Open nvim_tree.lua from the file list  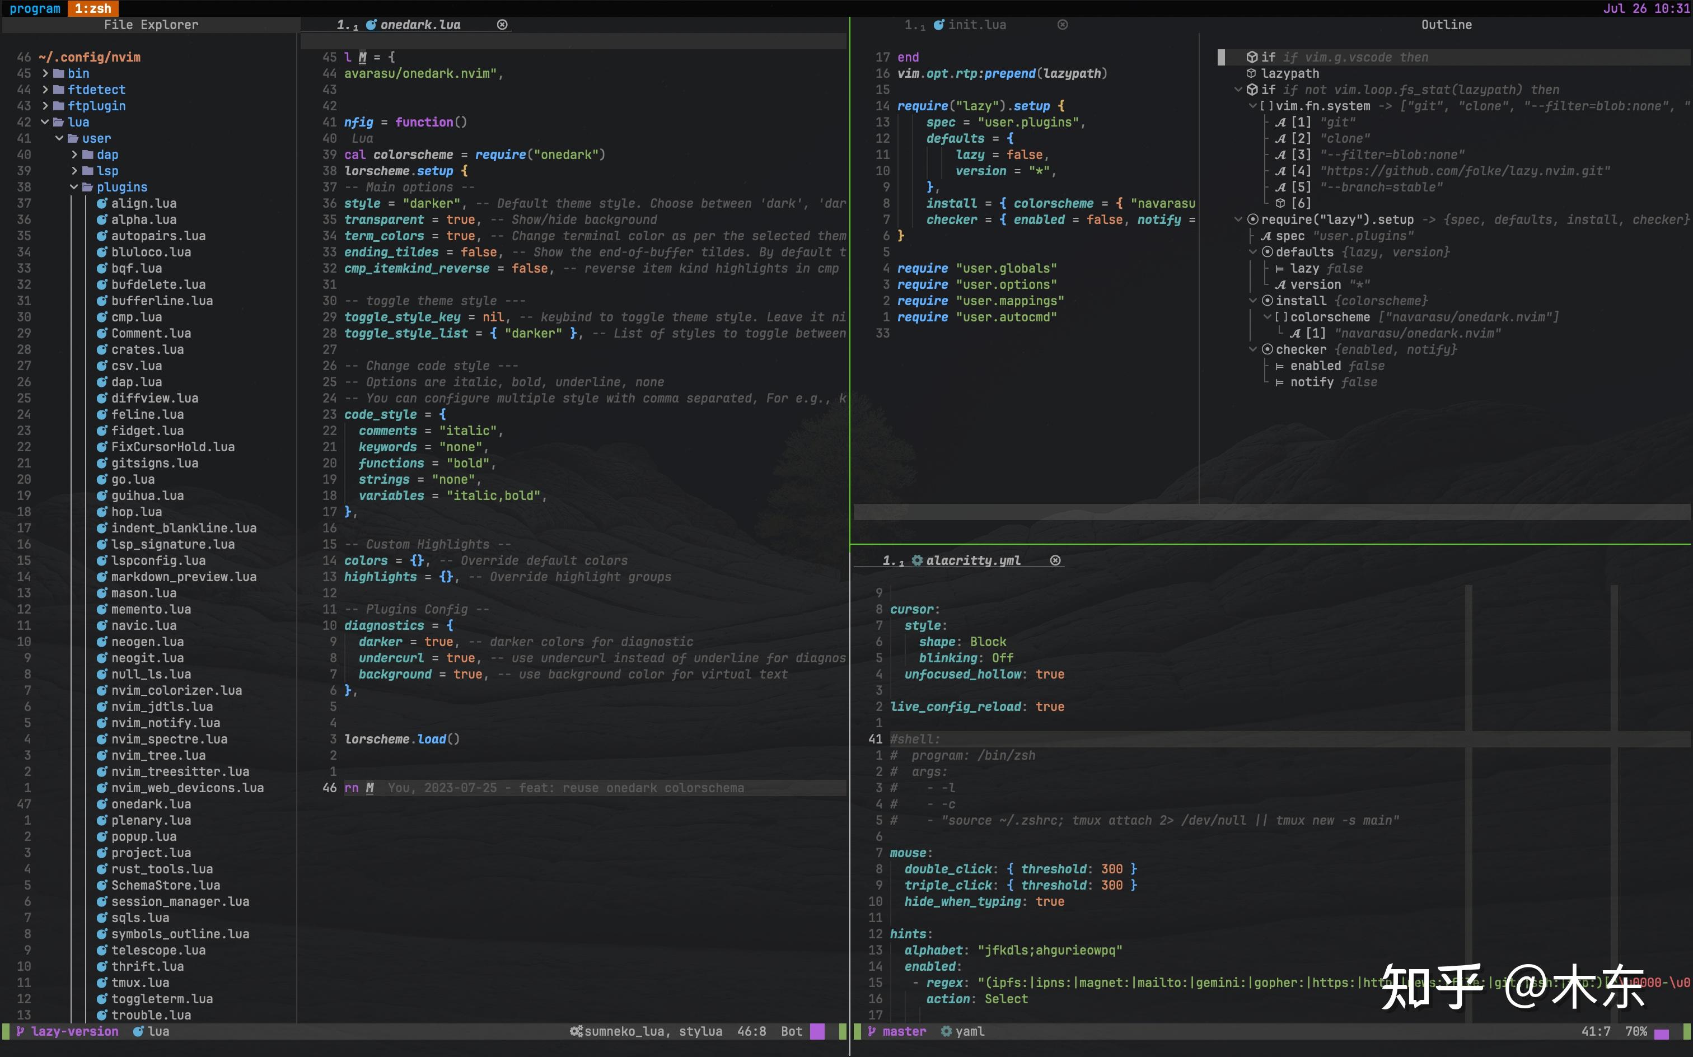click(158, 755)
